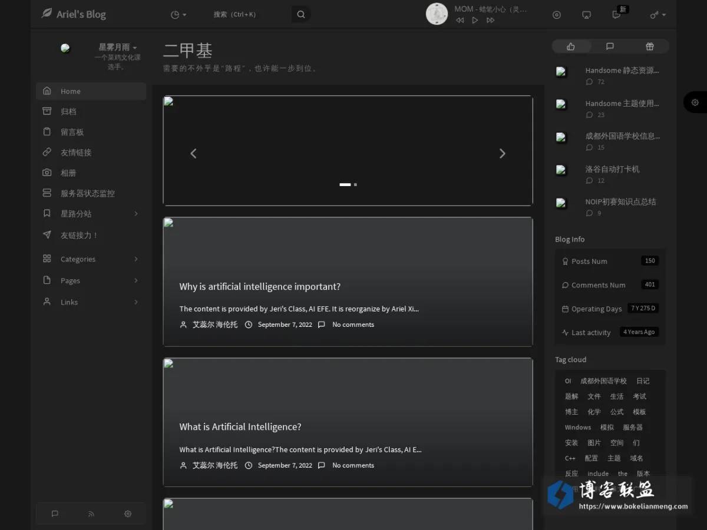Click the 域名 tag
The image size is (707, 530).
[x=636, y=458]
